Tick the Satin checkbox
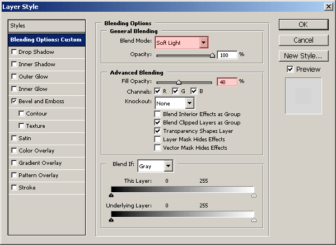The width and height of the screenshot is (336, 245). tap(14, 138)
